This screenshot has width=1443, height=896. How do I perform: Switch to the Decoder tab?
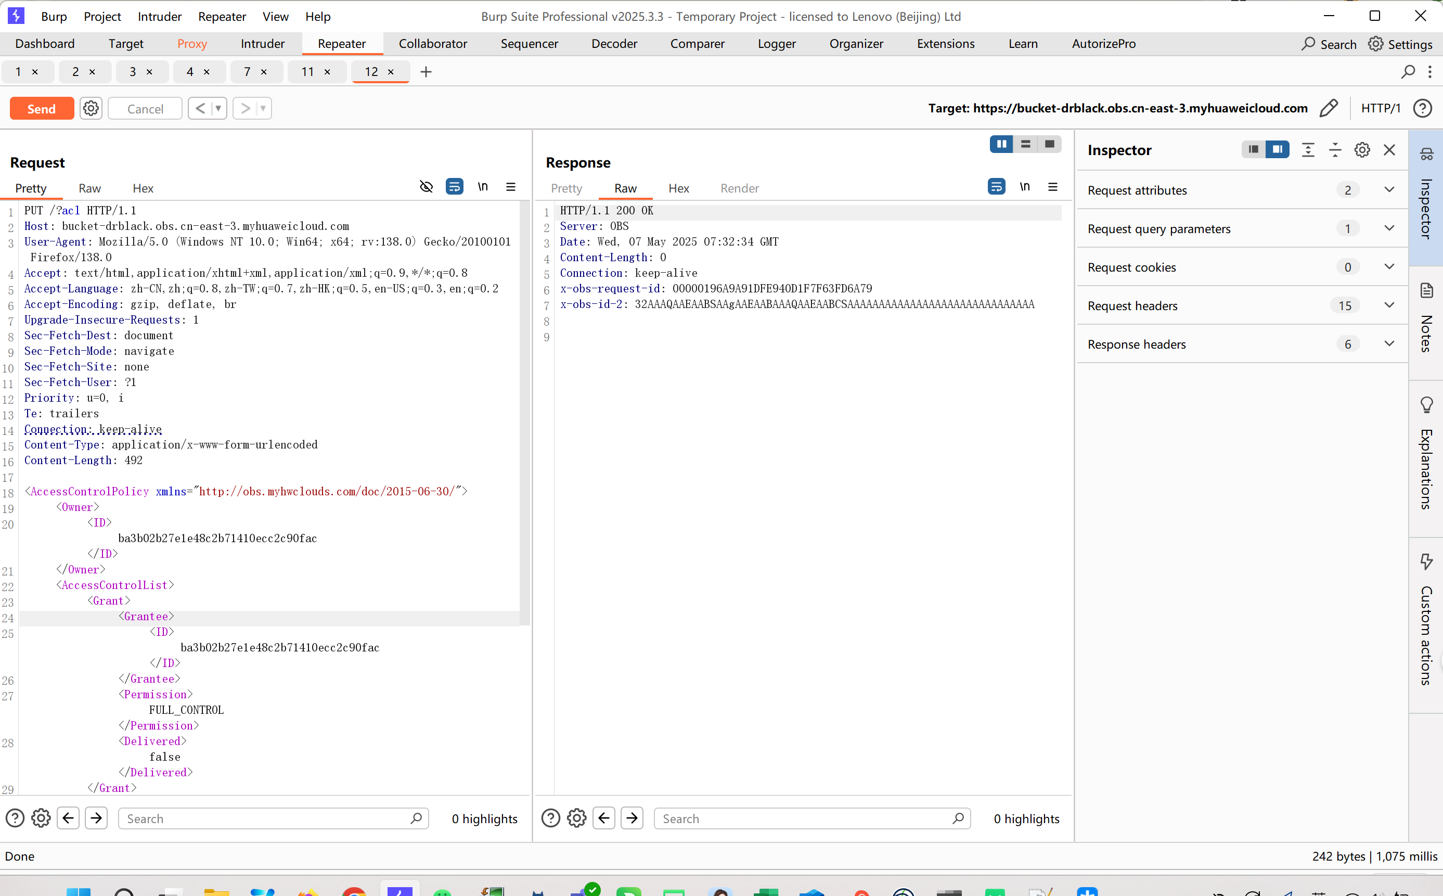(614, 44)
